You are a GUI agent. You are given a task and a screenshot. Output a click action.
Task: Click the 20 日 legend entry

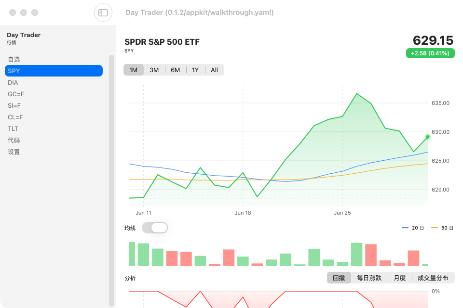[x=413, y=228]
